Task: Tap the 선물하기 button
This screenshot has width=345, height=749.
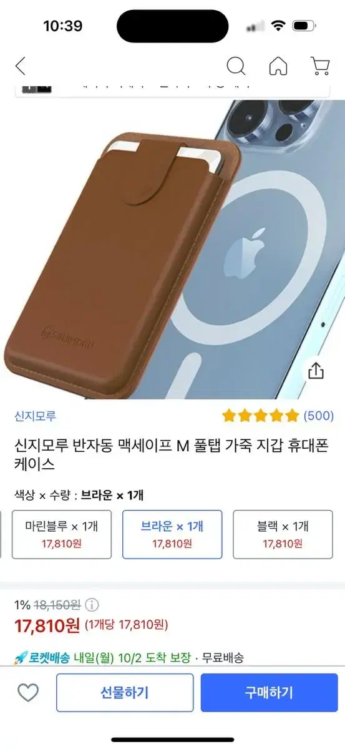Action: coord(125,692)
